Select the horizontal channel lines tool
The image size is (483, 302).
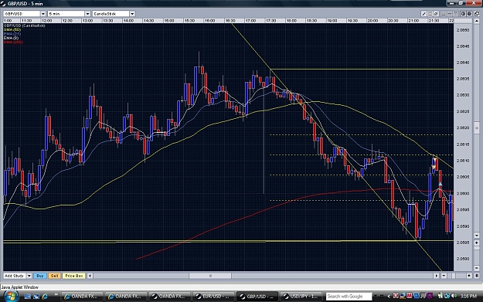point(430,14)
